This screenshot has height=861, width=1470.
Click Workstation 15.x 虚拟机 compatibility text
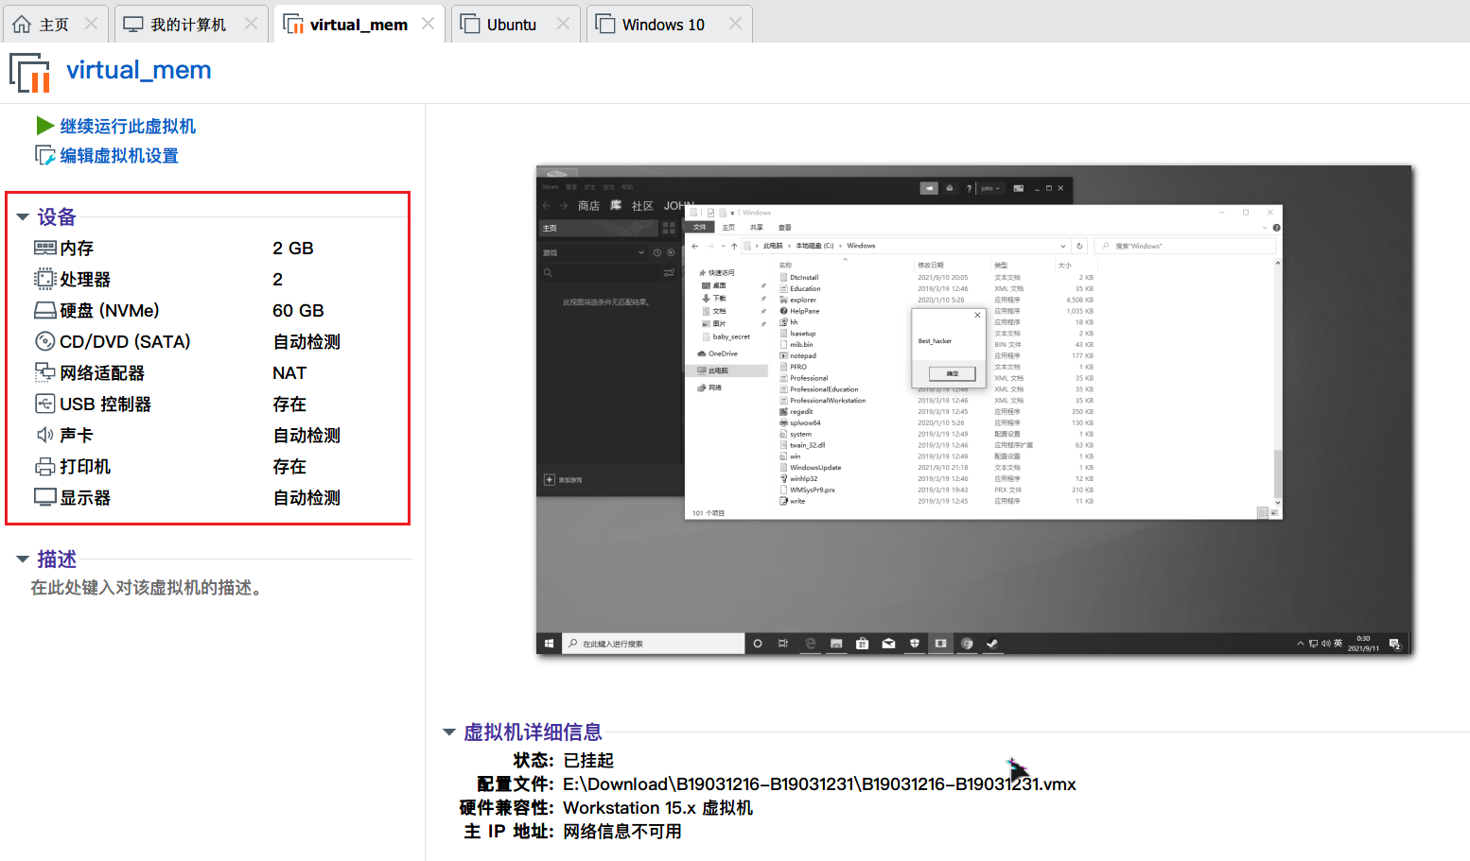click(657, 807)
